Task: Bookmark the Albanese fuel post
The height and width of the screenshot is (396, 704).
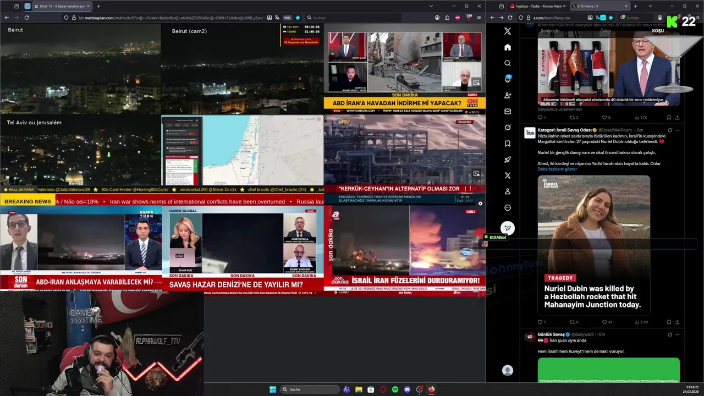Action: 669,117
